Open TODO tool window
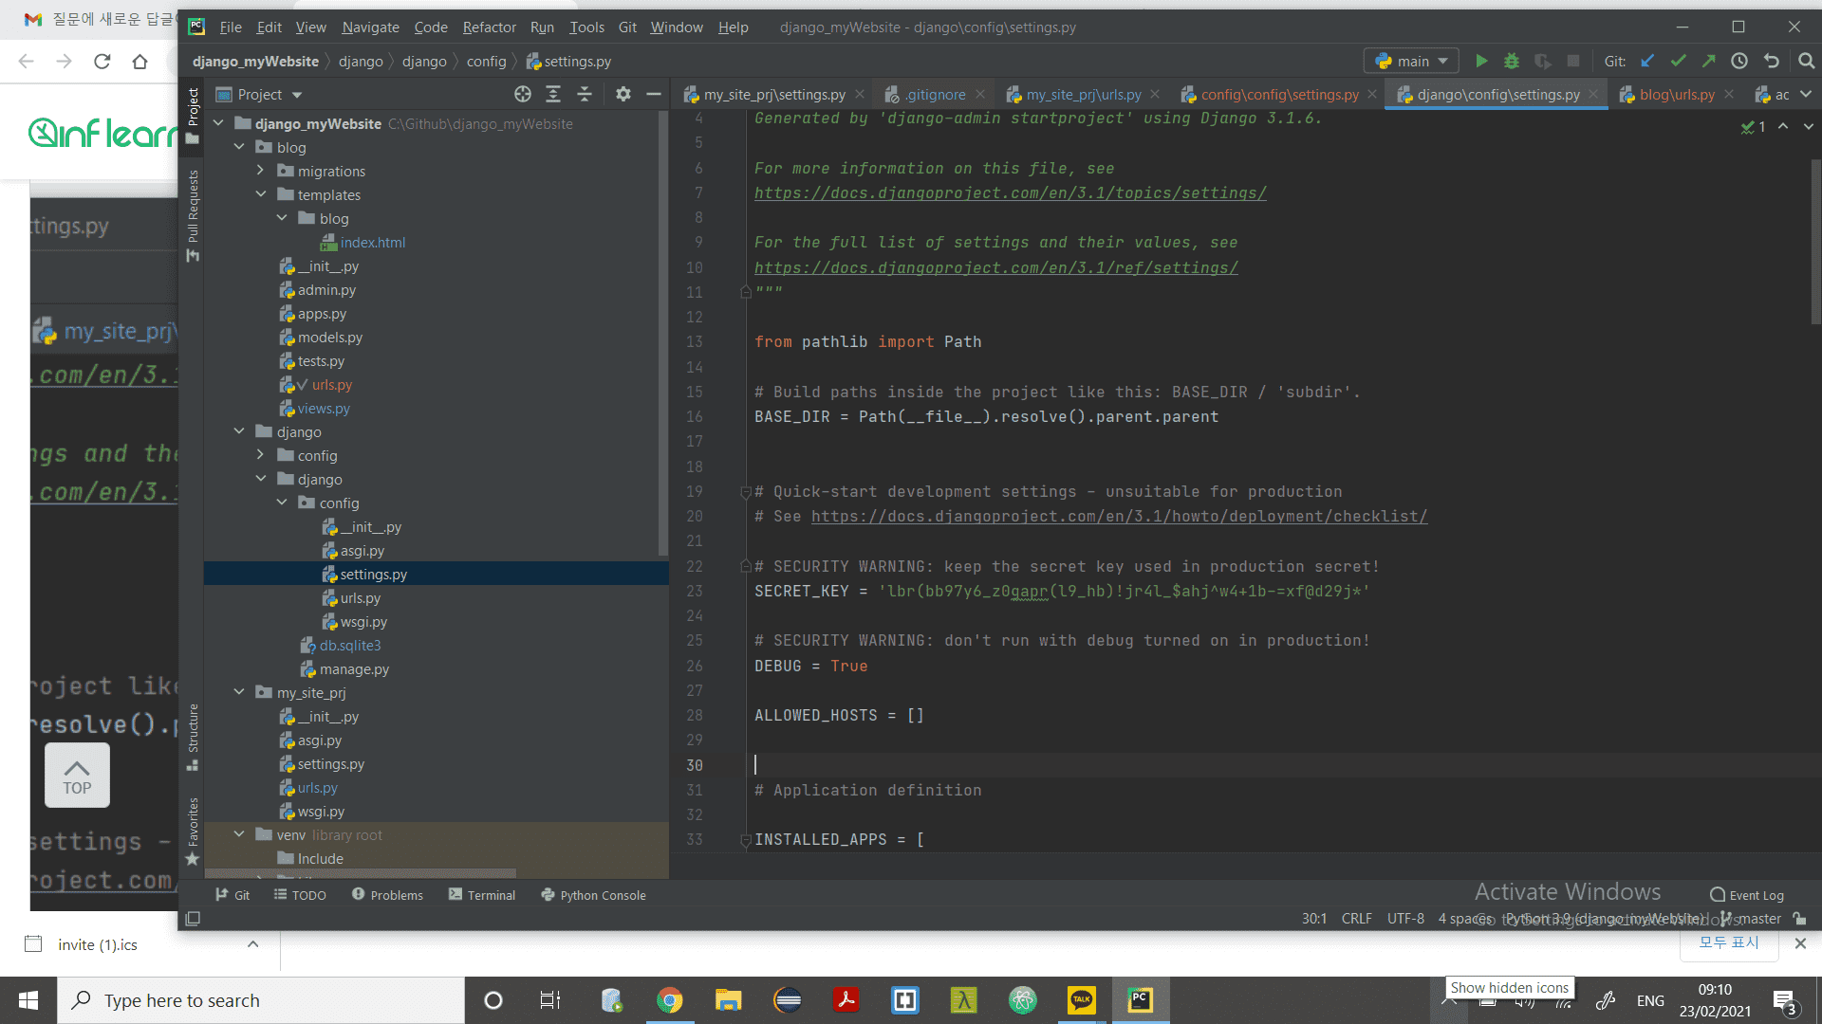Viewport: 1822px width, 1024px height. (x=300, y=895)
